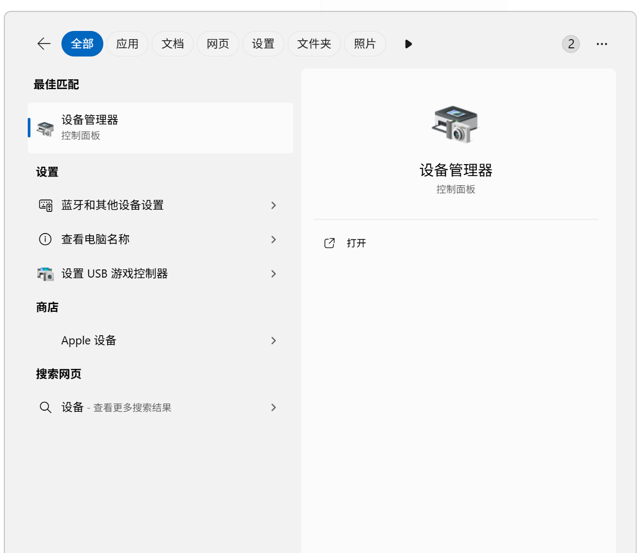Switch to the 照片 filter tab
This screenshot has height=553, width=640.
point(365,43)
